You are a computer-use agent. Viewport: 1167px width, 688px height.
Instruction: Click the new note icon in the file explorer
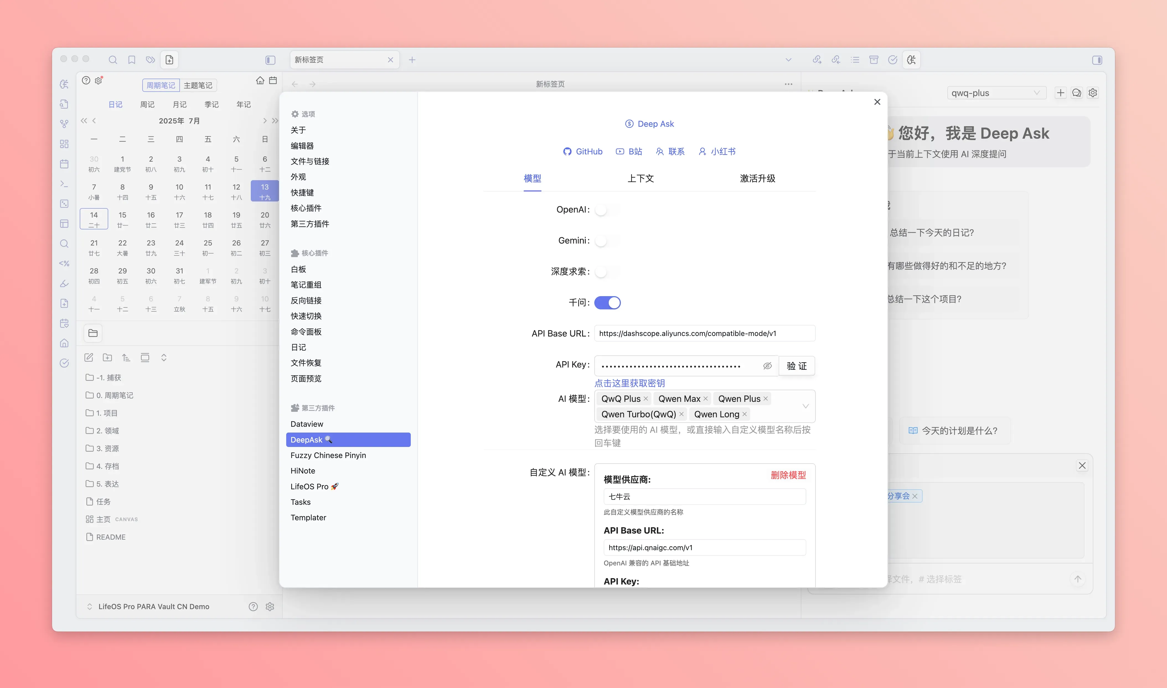[x=89, y=358]
